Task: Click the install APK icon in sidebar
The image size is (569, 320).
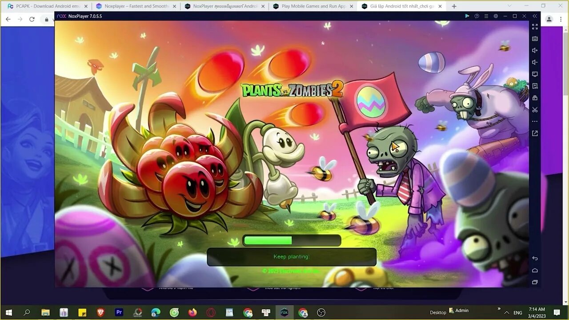Action: [x=535, y=86]
